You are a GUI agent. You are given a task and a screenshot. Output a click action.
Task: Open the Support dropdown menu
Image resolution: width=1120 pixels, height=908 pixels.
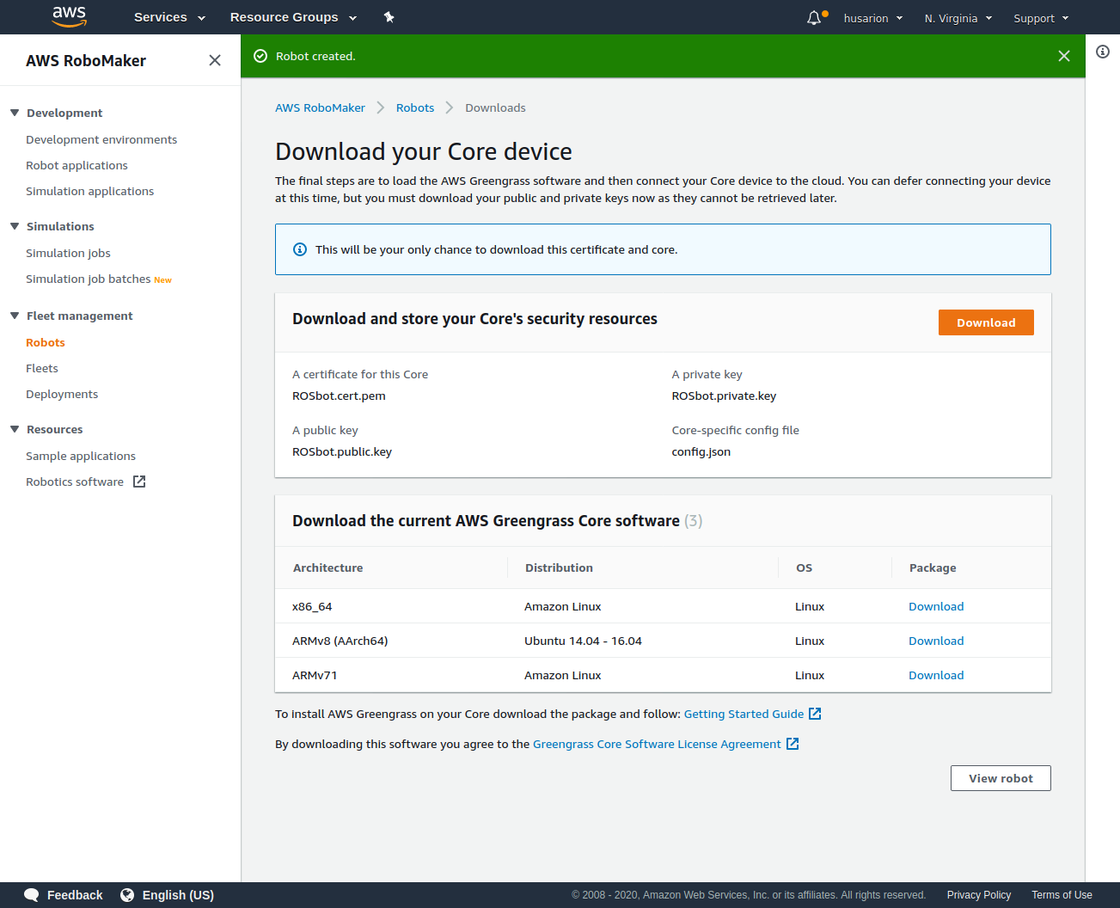pyautogui.click(x=1041, y=18)
